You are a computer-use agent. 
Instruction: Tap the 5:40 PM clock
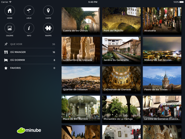point(93,2)
